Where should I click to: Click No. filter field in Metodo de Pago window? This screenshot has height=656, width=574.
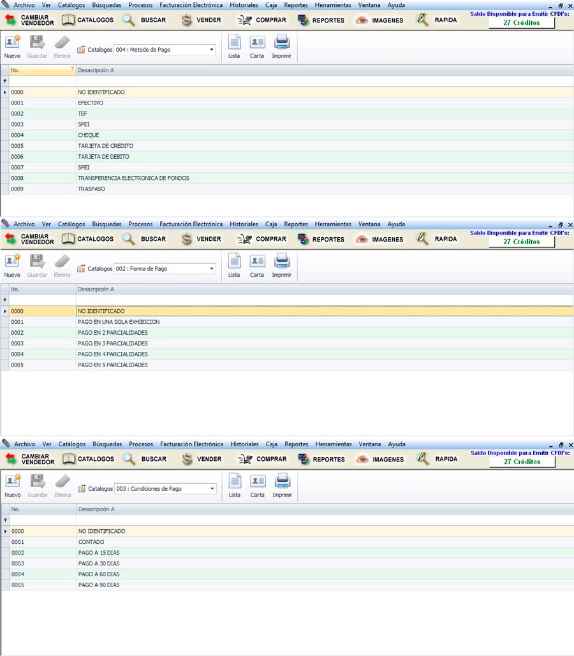point(42,81)
